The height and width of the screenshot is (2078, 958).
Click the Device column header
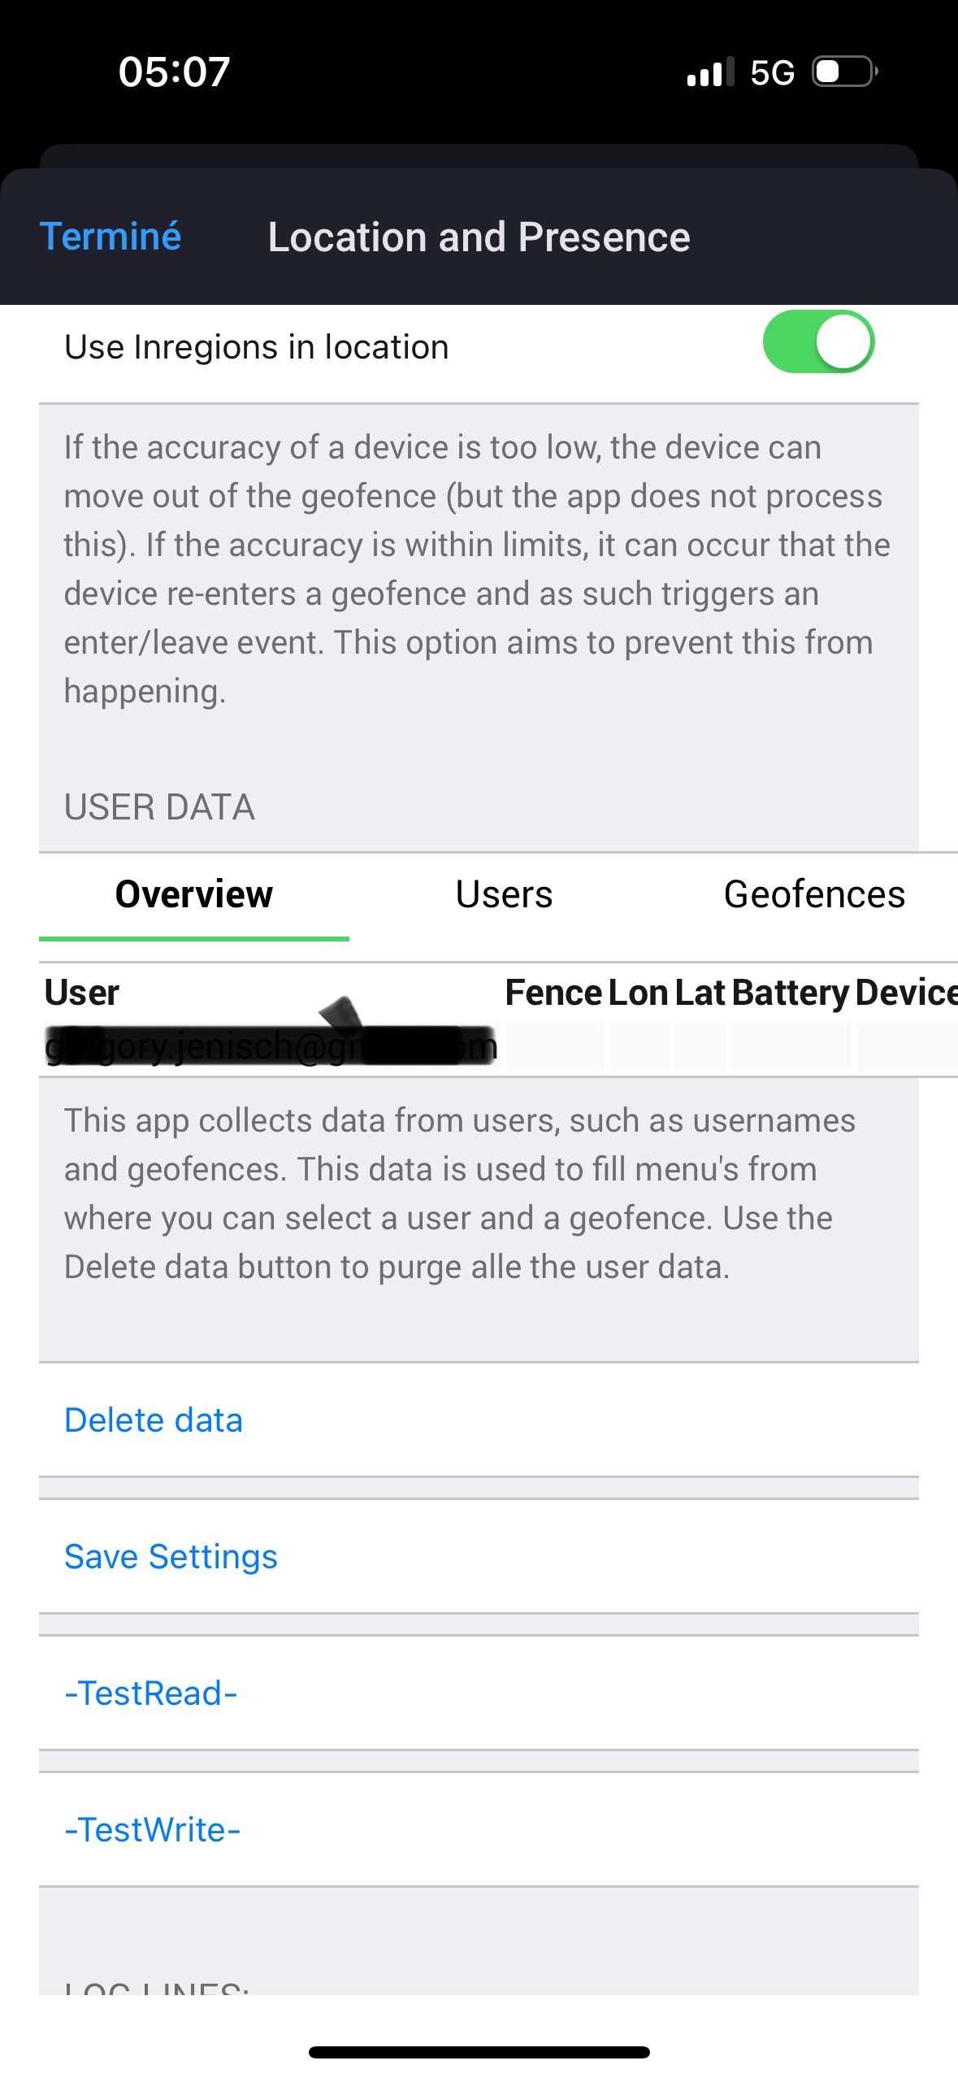(x=906, y=993)
